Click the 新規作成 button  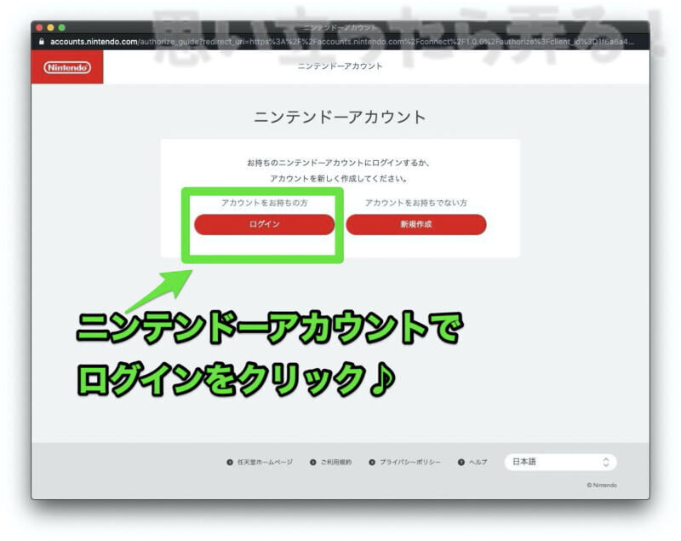tap(416, 224)
